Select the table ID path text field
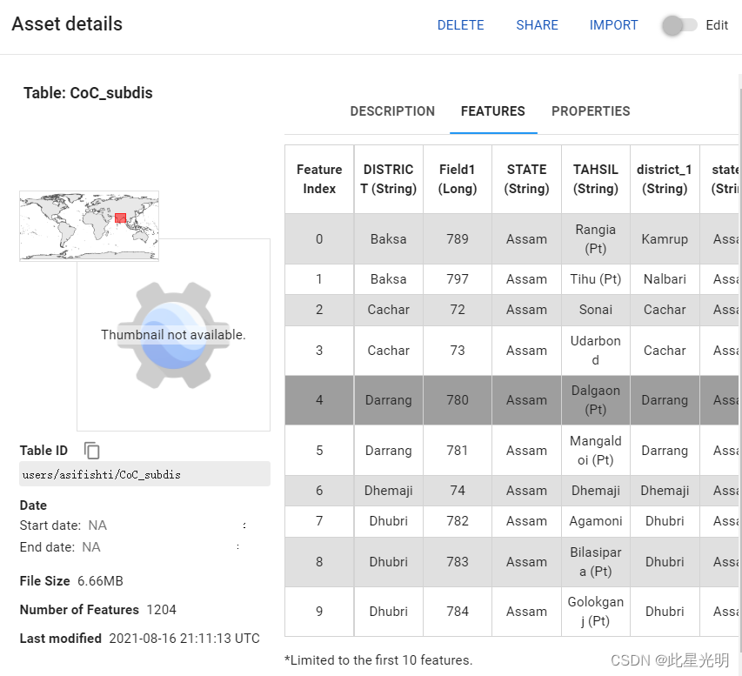 click(144, 474)
